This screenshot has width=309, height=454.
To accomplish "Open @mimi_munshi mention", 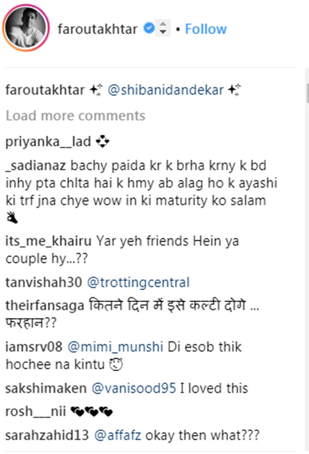I will [115, 347].
